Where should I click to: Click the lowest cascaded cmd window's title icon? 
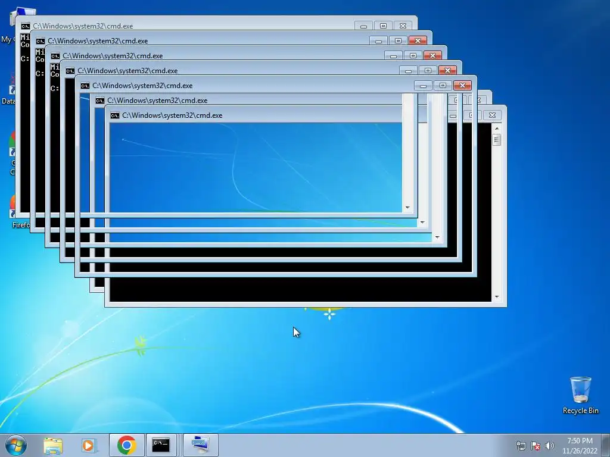[115, 115]
